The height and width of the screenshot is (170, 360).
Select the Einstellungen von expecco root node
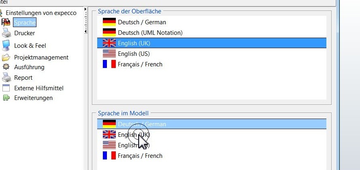[41, 13]
